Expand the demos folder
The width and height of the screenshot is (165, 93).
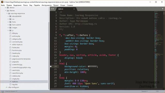click(6, 7)
